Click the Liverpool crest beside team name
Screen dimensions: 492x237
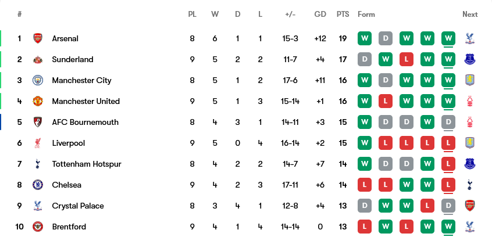tap(38, 143)
